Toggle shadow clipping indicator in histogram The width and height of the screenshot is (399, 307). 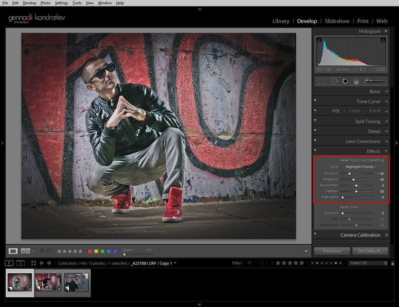point(319,40)
